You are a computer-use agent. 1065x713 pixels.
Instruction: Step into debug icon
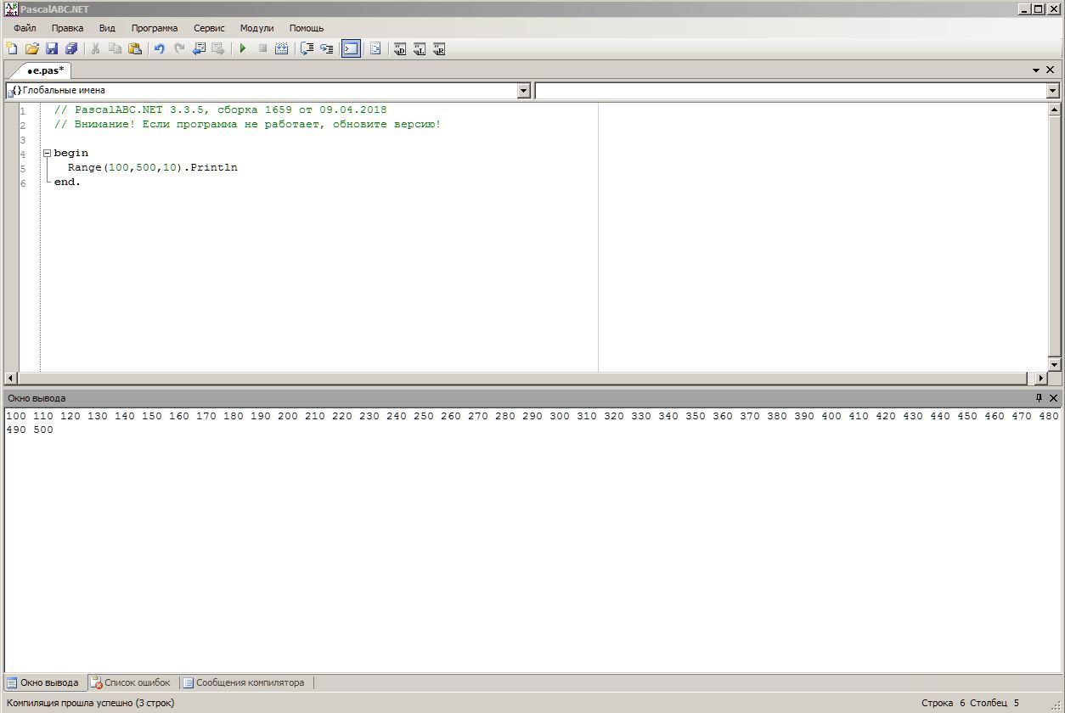click(x=327, y=49)
